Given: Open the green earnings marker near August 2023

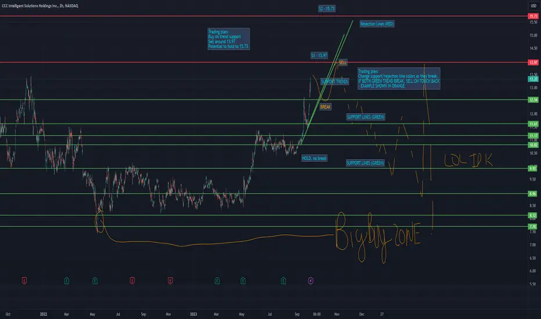Looking at the screenshot, I should point(283,281).
